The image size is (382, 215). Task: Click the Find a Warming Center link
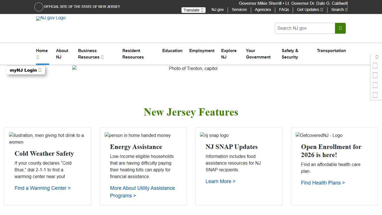pyautogui.click(x=43, y=188)
